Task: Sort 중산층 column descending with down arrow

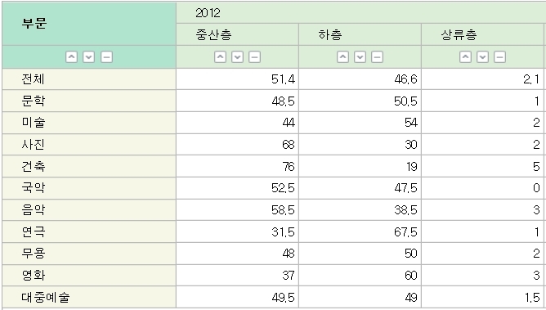Action: coord(238,56)
